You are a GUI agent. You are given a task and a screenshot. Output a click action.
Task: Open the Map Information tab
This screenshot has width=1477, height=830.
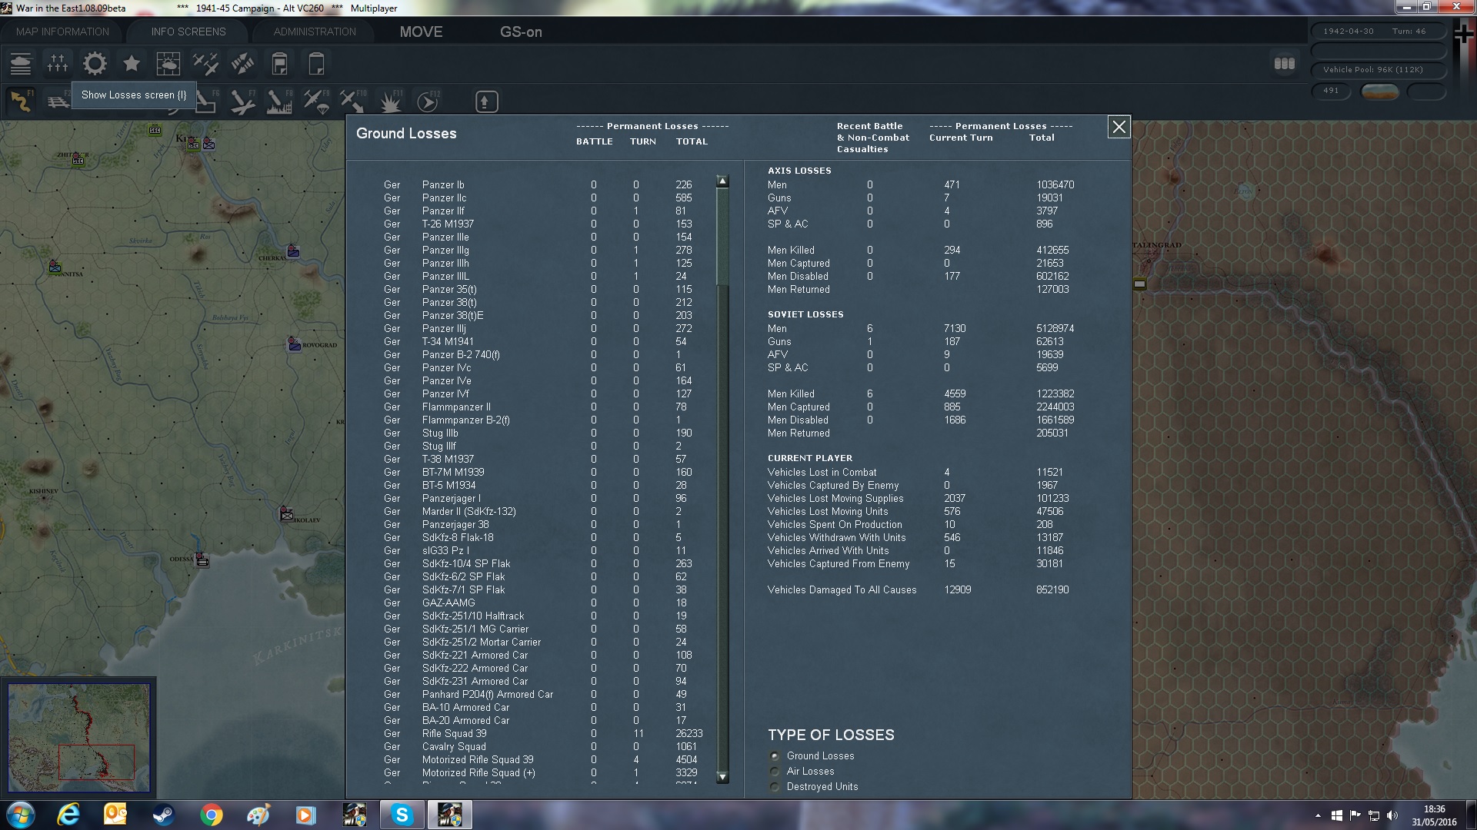(x=62, y=32)
